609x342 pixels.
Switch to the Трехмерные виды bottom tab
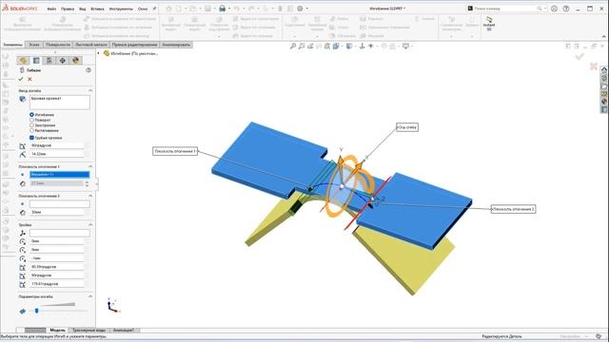click(88, 331)
